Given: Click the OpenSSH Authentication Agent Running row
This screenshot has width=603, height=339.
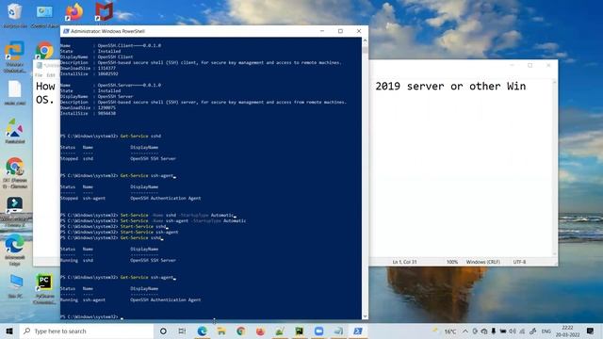Looking at the screenshot, I should tap(131, 299).
